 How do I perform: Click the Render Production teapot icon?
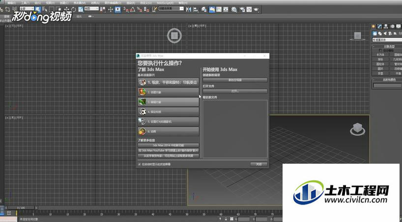pyautogui.click(x=256, y=9)
